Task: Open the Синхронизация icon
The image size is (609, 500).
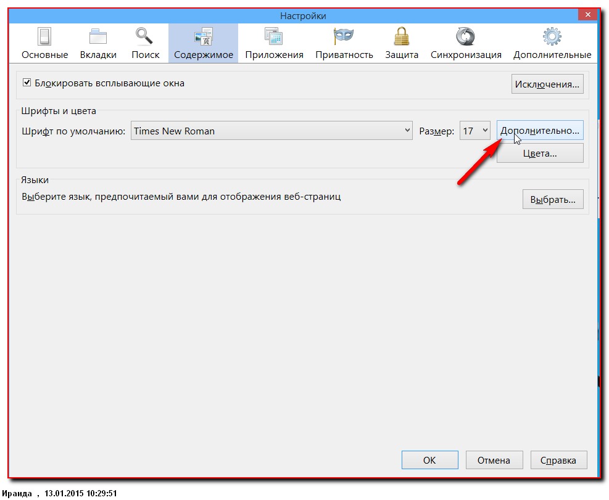Action: click(x=466, y=36)
